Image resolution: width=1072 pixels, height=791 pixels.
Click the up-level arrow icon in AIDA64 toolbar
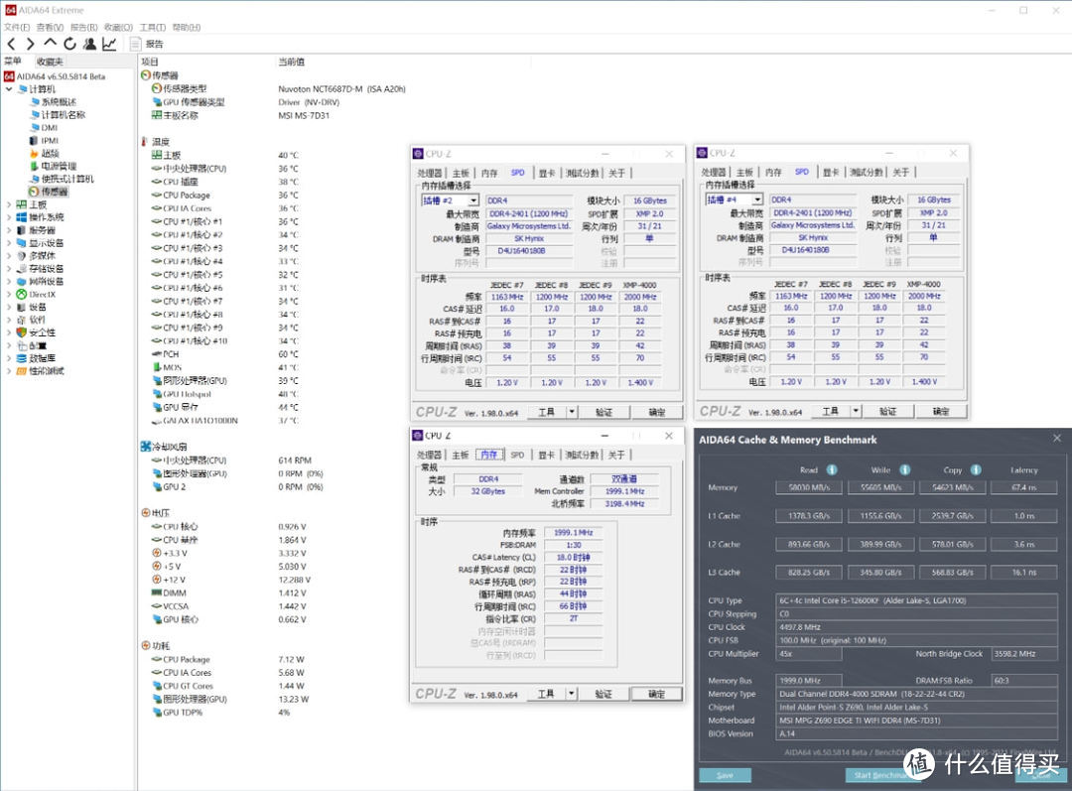tap(50, 44)
